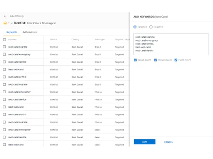Open the Ad Templates tab
213x159 pixels.
[x=29, y=32]
